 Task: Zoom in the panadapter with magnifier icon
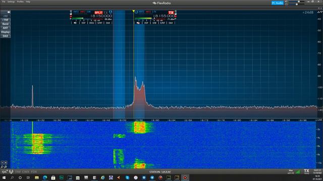(6, 167)
